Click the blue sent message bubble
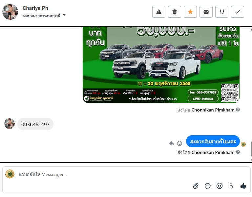Image resolution: width=252 pixels, height=197 pixels. coord(213,141)
